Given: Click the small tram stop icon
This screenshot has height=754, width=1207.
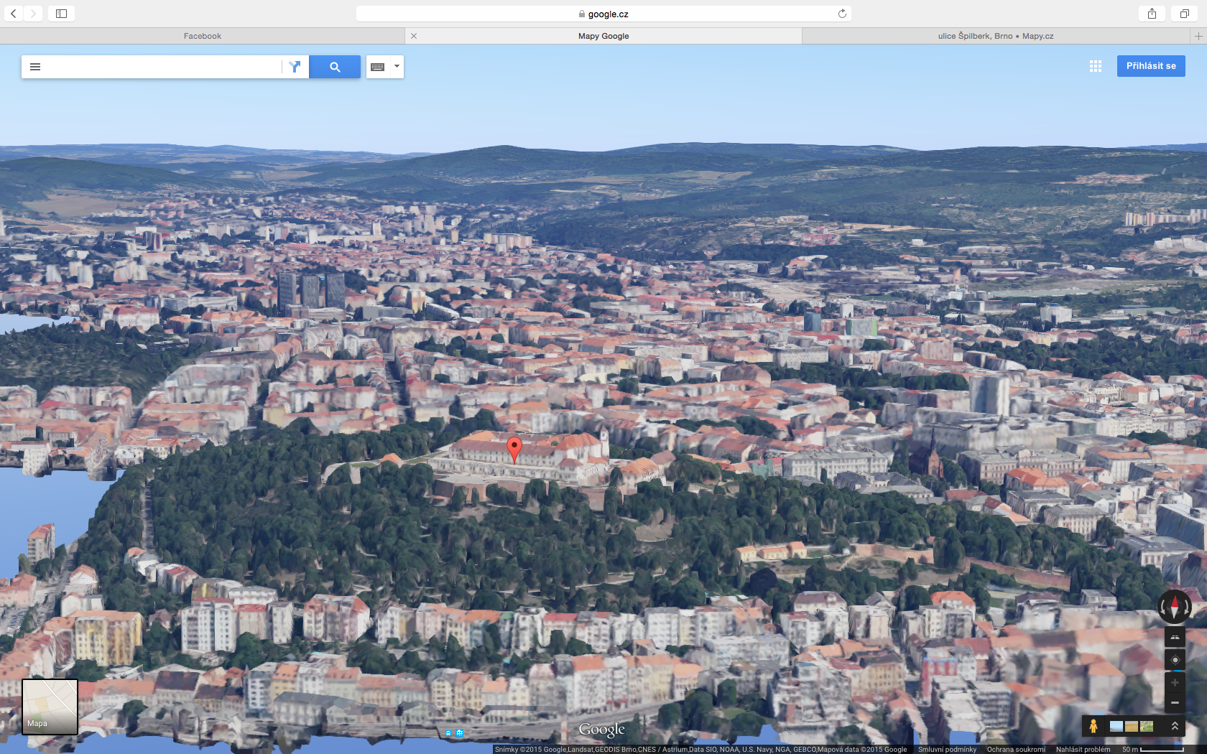Looking at the screenshot, I should click(x=460, y=733).
